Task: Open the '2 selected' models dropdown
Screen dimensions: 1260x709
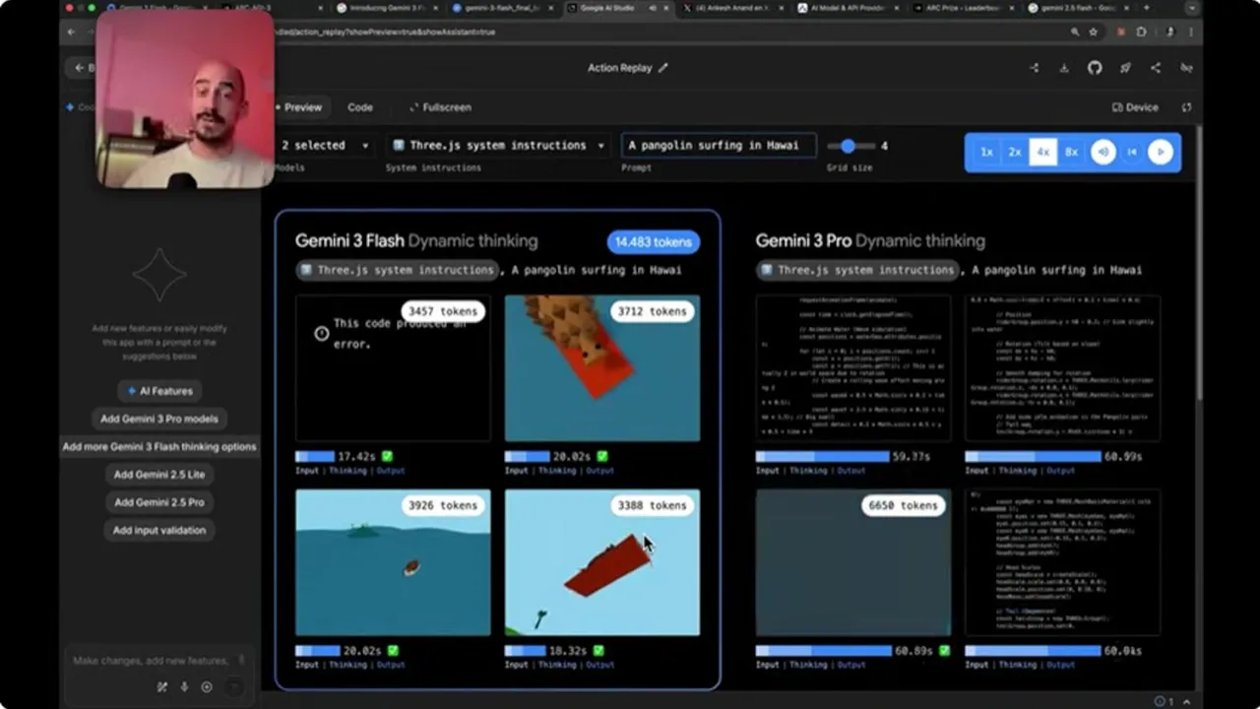Action: click(324, 146)
